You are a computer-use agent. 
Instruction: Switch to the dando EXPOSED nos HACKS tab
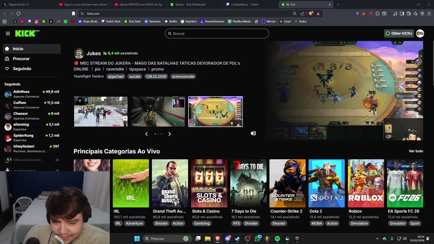pos(139,4)
